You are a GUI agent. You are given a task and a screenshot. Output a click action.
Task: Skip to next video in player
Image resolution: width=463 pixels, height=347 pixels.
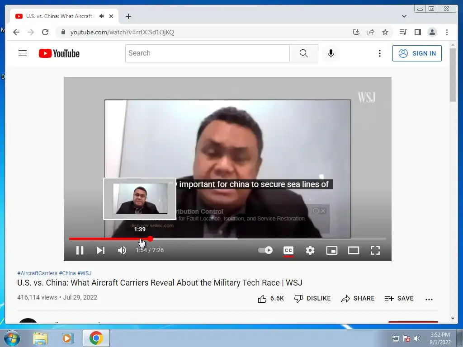point(101,250)
